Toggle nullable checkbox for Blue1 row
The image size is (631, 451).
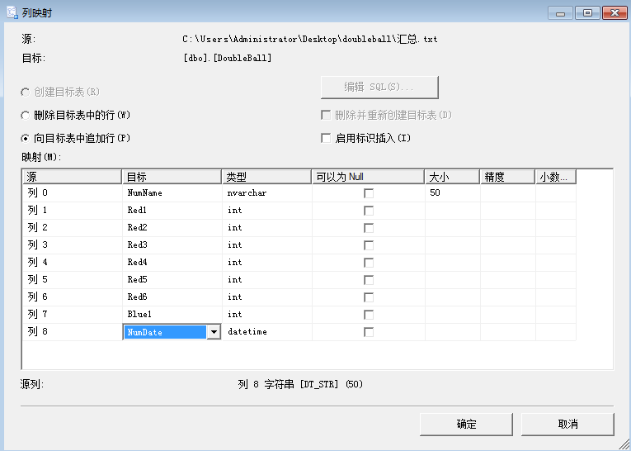(x=368, y=315)
